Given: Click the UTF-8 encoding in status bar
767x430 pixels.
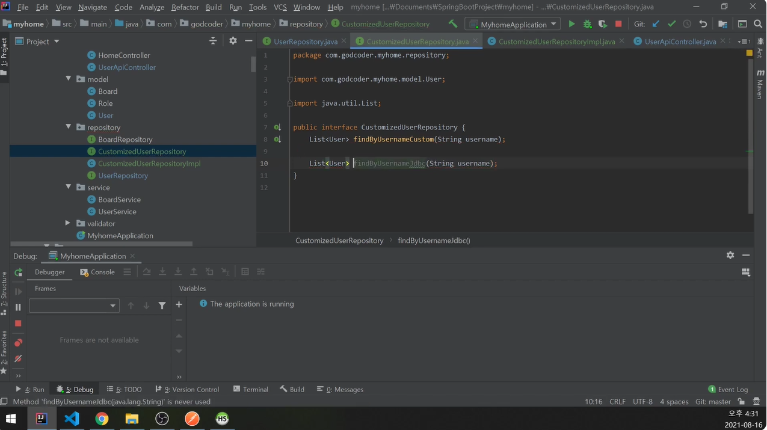Looking at the screenshot, I should click(642, 402).
